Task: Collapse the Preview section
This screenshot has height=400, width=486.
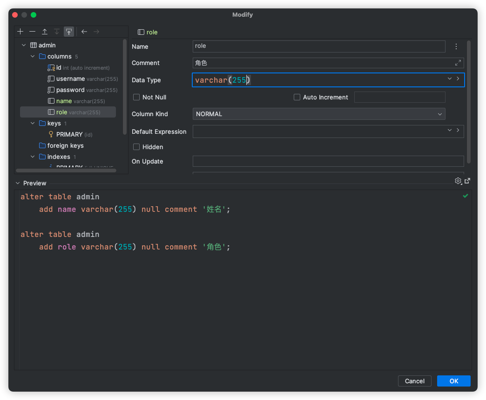Action: [x=18, y=183]
